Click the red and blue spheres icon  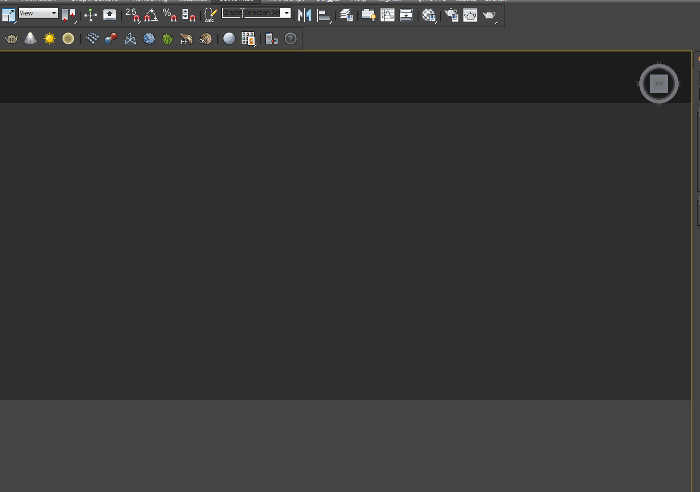click(x=110, y=39)
